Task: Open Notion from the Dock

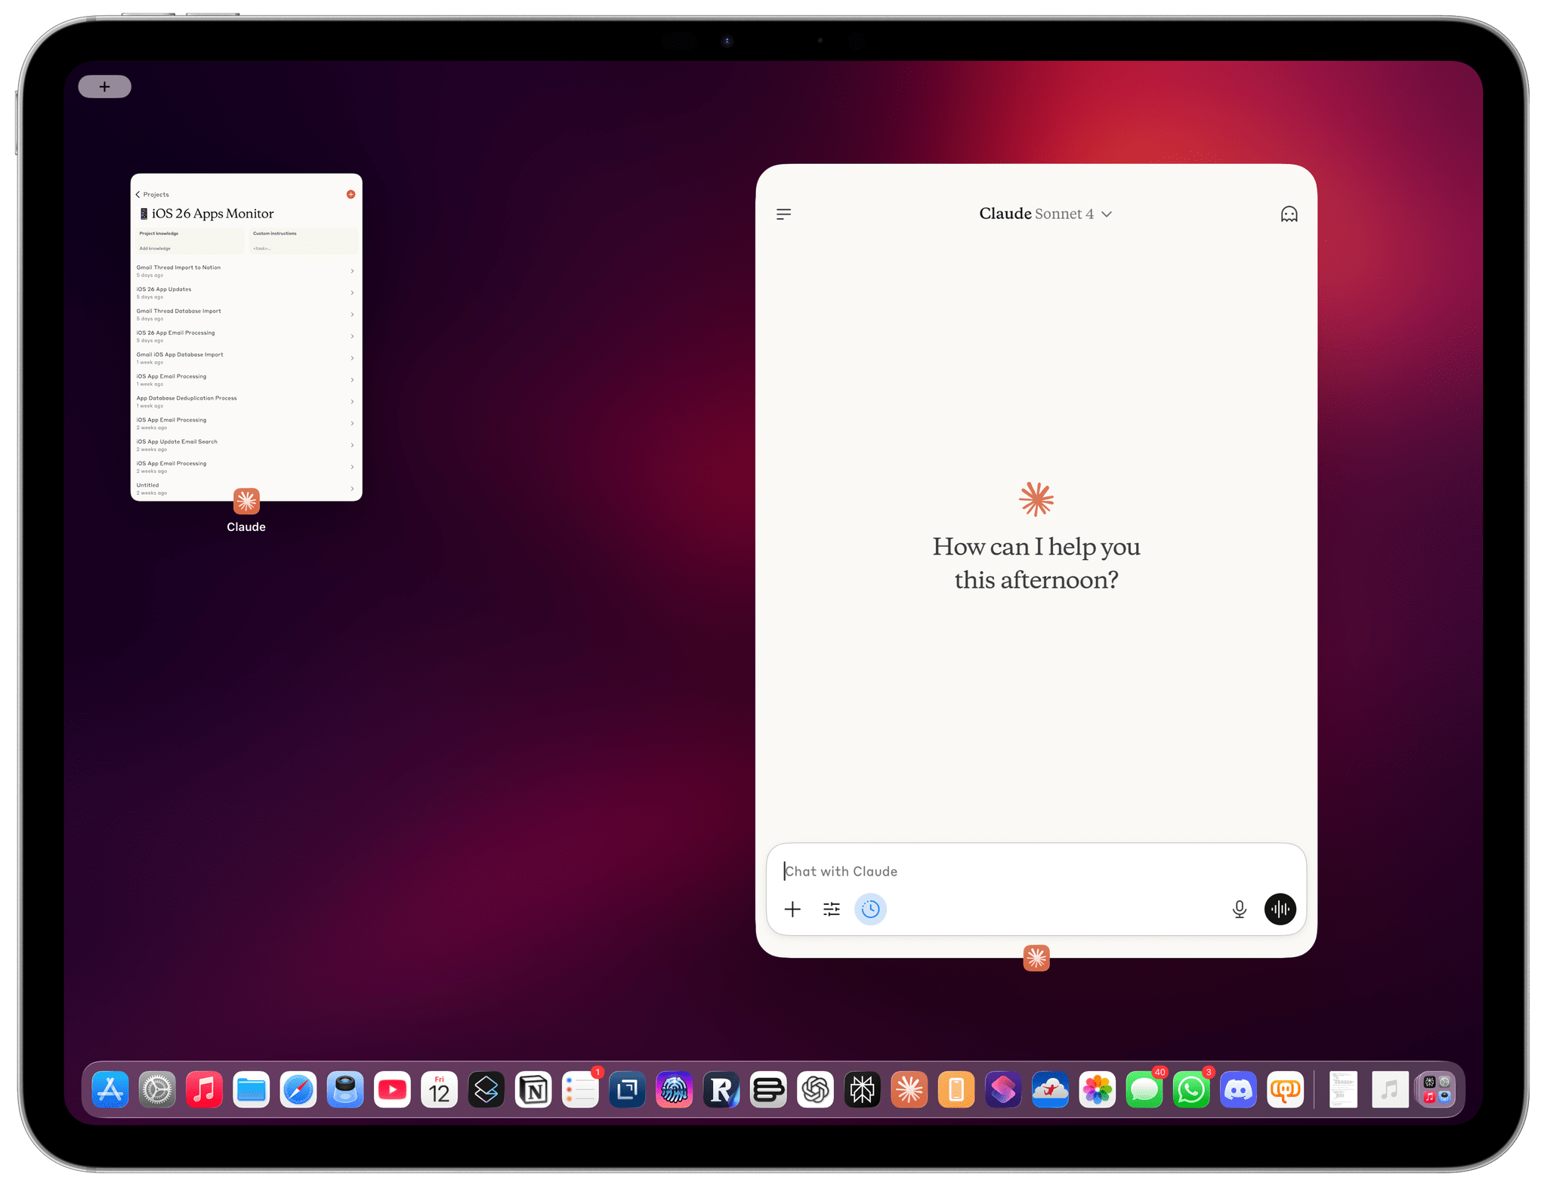Action: coord(534,1089)
